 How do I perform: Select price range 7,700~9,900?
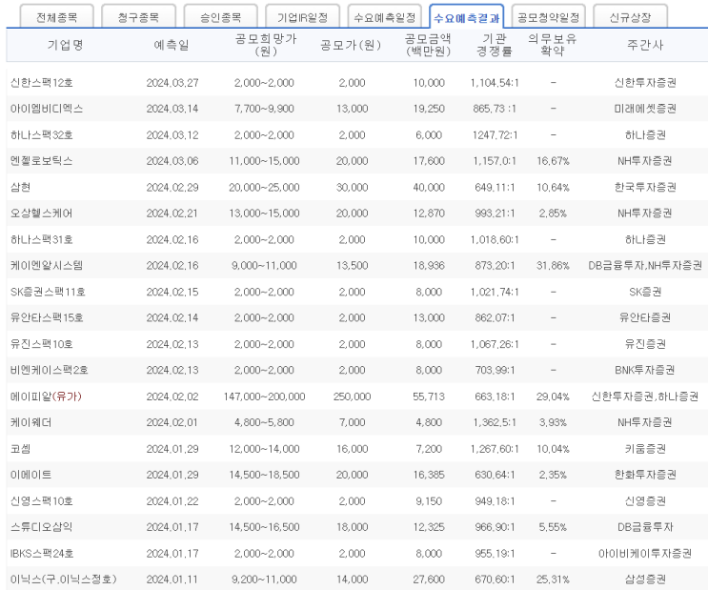tap(264, 109)
